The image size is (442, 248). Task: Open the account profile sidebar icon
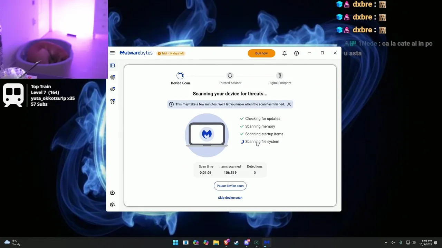112,193
